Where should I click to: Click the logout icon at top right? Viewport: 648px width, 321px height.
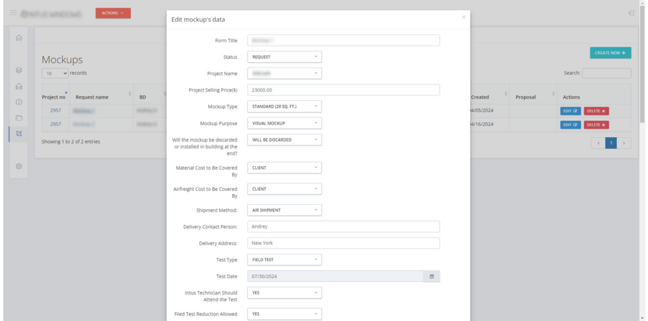click(x=631, y=13)
